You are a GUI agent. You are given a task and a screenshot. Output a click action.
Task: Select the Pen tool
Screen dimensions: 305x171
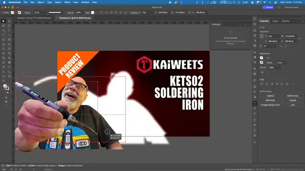(3, 30)
